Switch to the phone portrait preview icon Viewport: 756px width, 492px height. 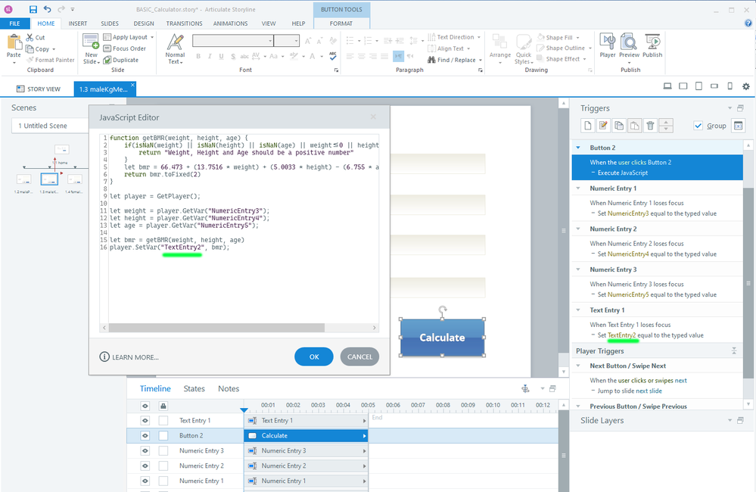[x=730, y=87]
